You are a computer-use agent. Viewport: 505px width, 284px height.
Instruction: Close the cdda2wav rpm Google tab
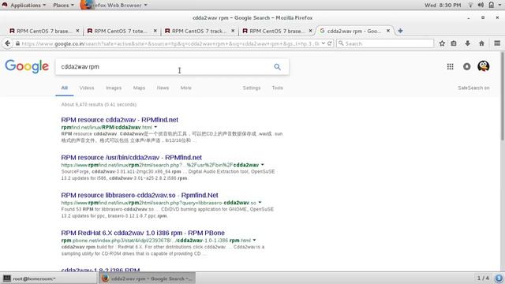(388, 31)
